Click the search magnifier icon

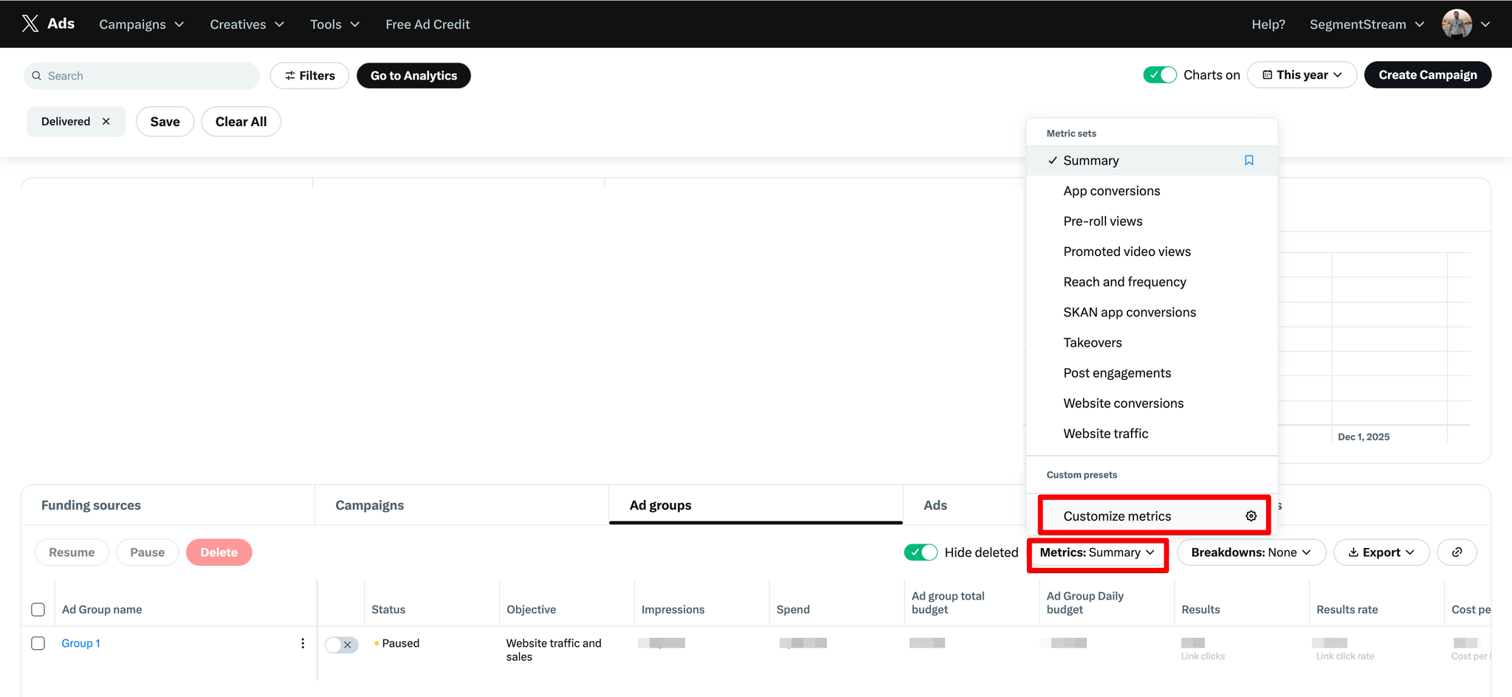click(36, 76)
